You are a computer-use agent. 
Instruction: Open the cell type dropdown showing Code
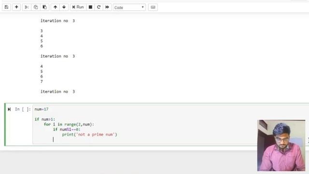(x=129, y=8)
